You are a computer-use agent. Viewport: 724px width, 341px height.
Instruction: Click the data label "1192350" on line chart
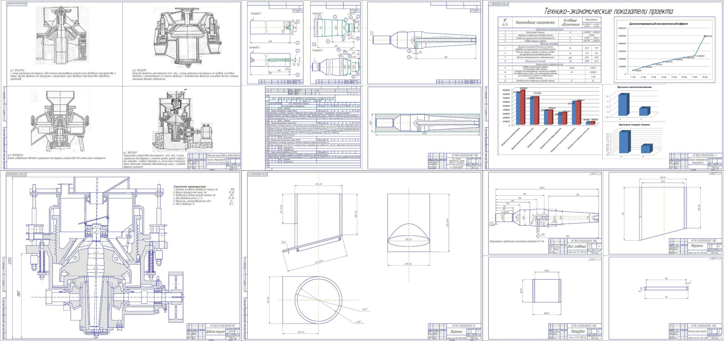pos(700,56)
